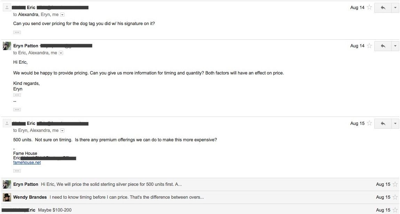The image size is (400, 214).
Task: Expand trimmed content below Eryn's signature dashes
Action: coord(17,110)
